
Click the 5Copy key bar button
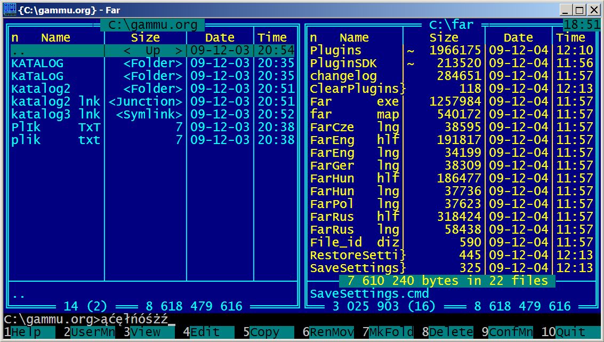point(269,332)
